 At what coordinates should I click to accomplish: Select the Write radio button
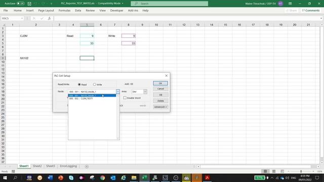[95, 84]
